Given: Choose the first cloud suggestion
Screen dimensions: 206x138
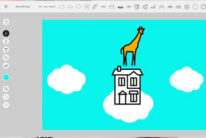Looking at the screenshot, I should 62,6.
